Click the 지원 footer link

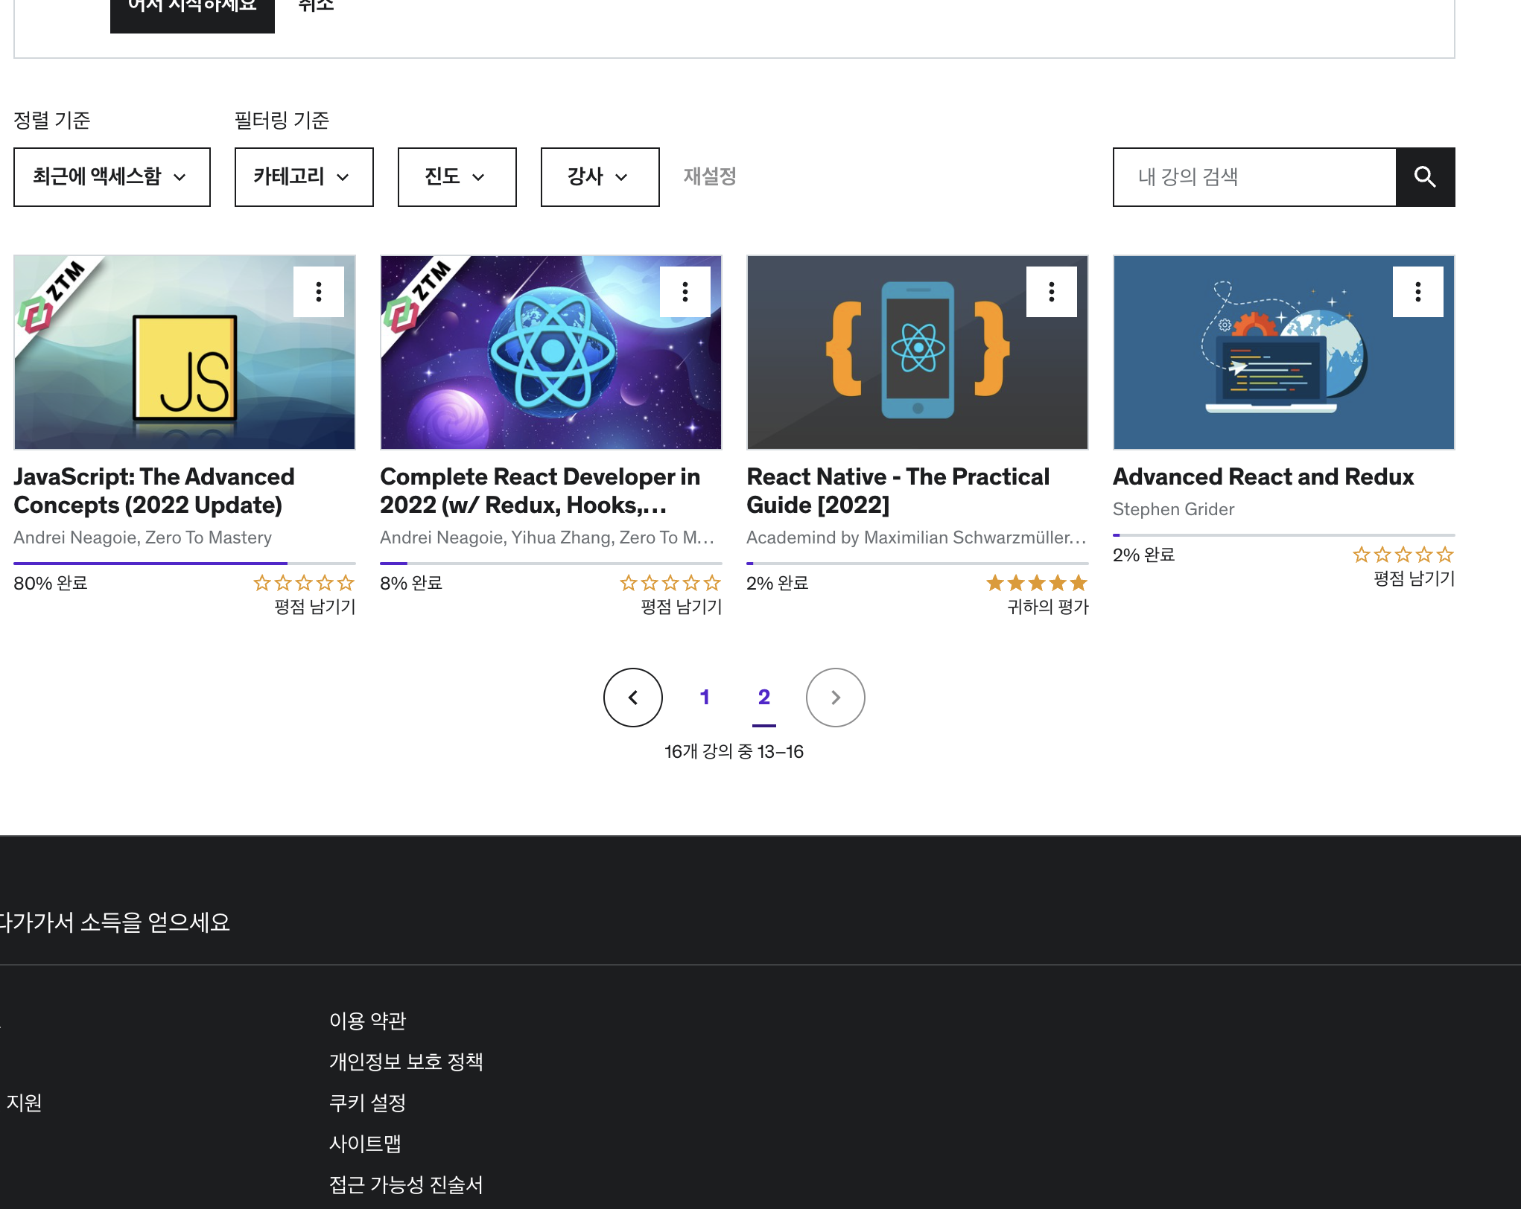tap(24, 1103)
